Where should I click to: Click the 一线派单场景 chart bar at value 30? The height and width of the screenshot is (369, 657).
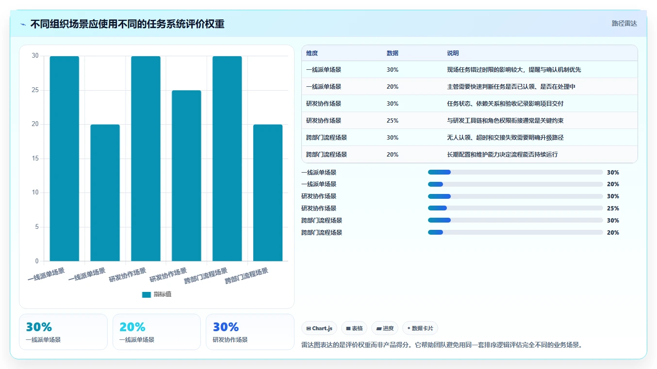(x=65, y=159)
